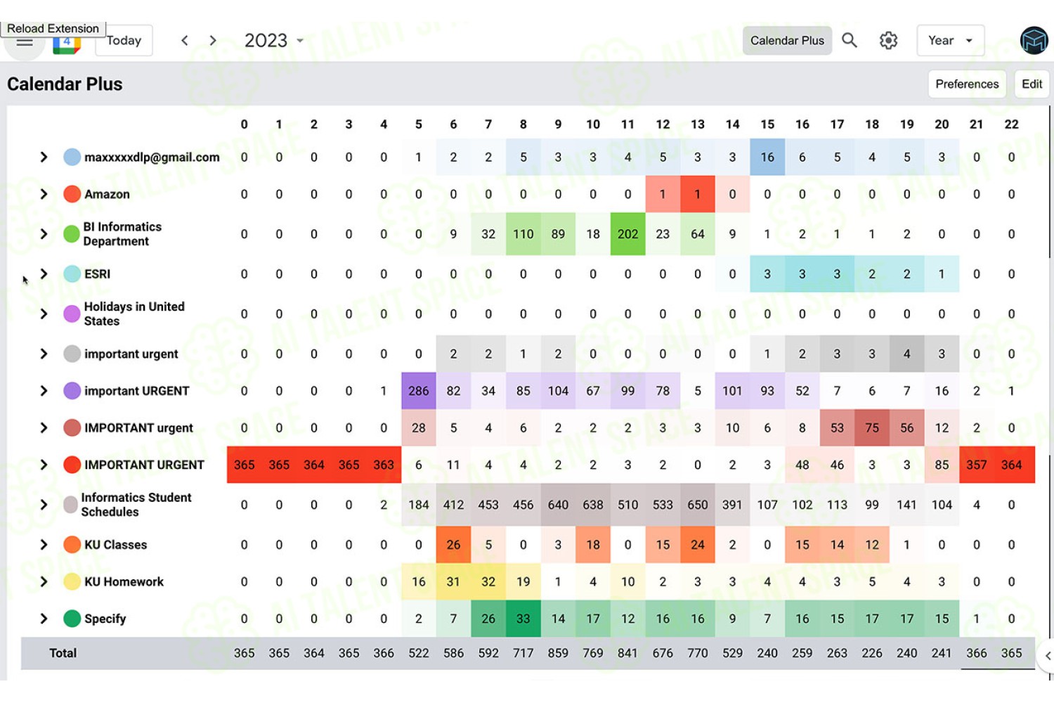Select the Amazon calendar name

(107, 194)
